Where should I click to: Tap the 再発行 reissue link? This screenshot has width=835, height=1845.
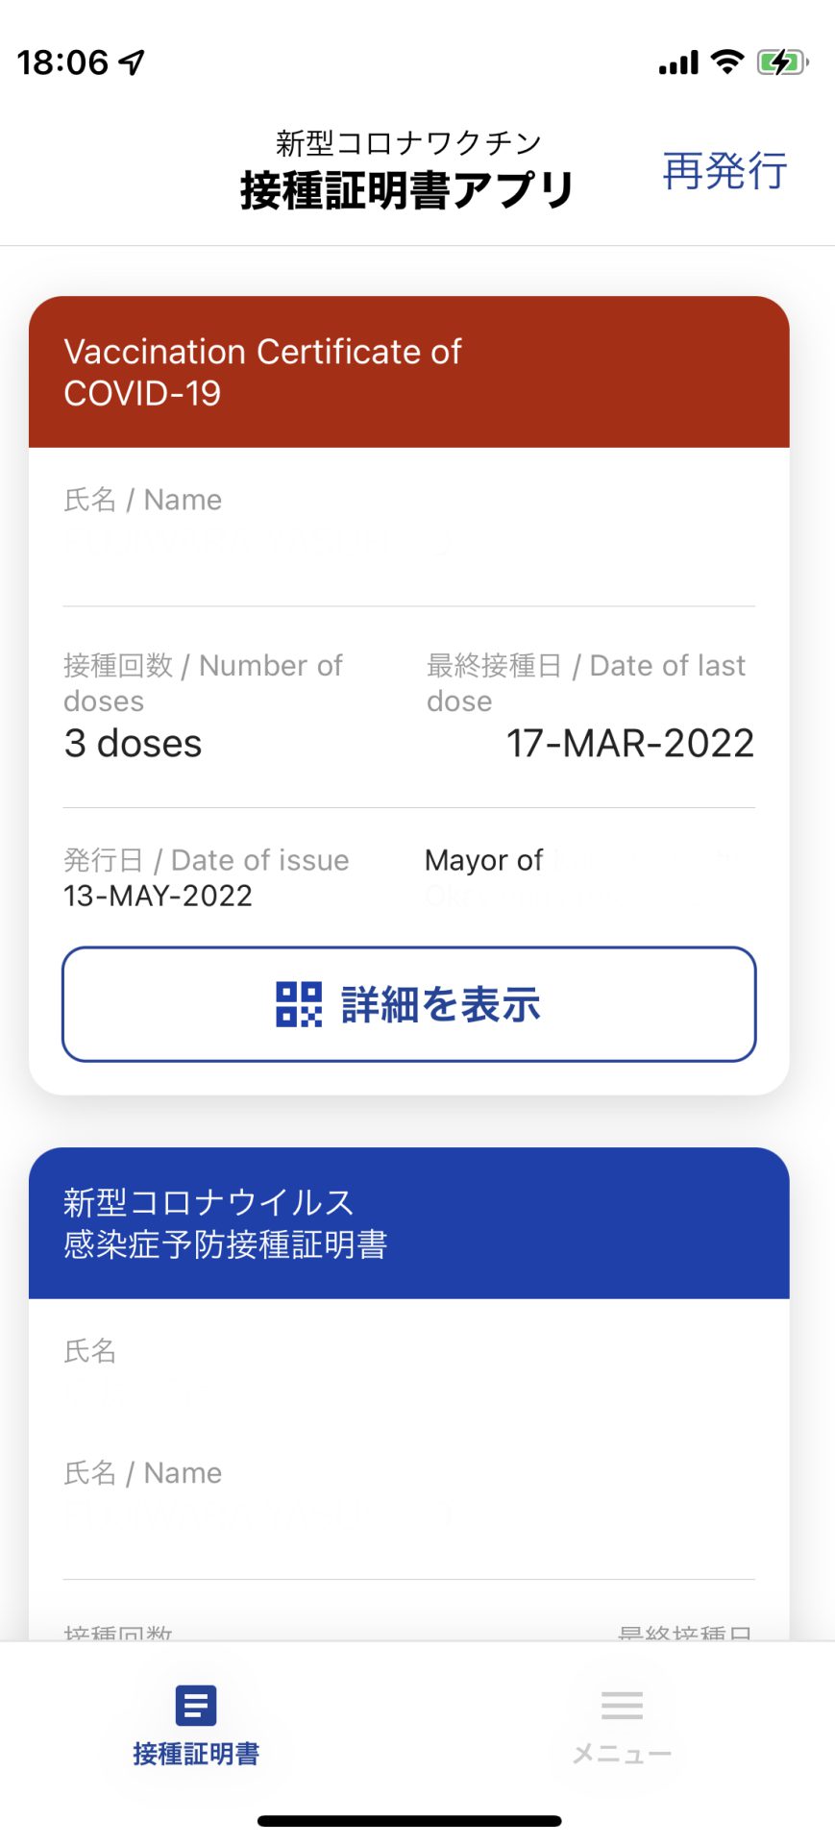coord(724,171)
